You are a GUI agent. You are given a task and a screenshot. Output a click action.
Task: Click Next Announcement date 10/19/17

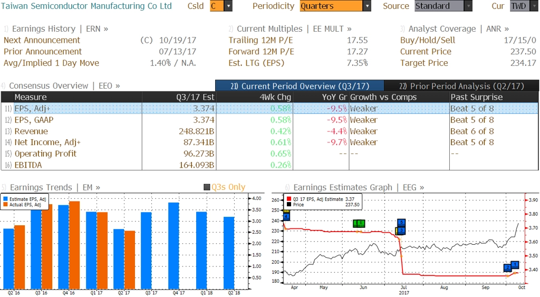tap(177, 40)
